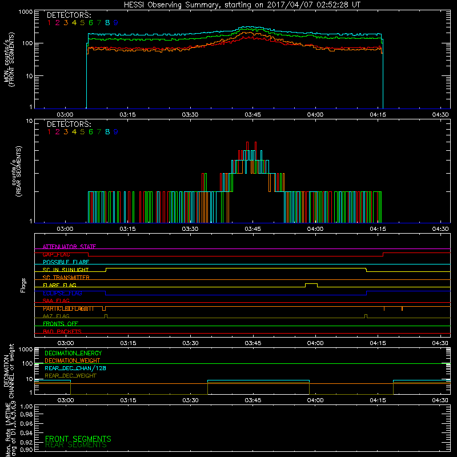Click the GAP_FLAG label

pyautogui.click(x=56, y=254)
